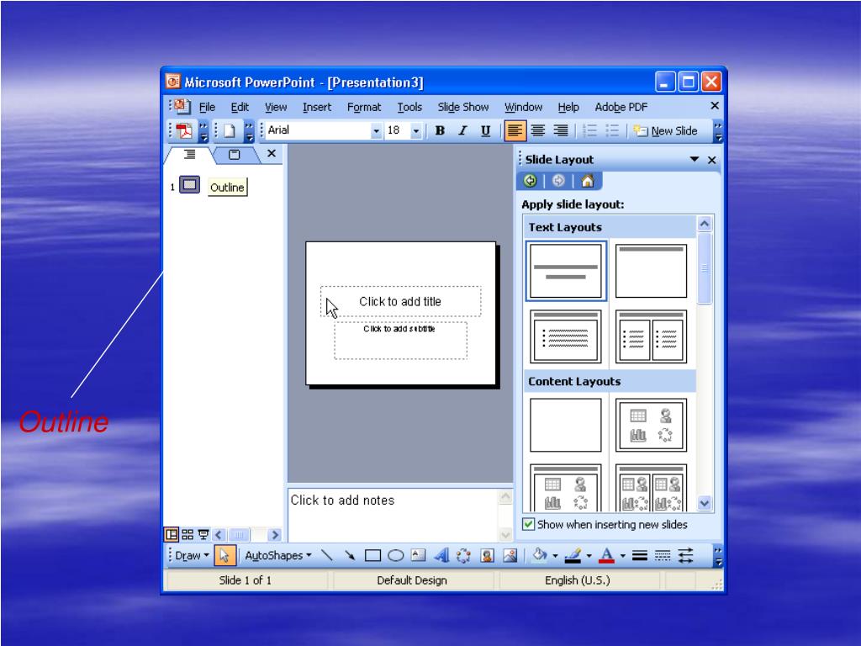Insert WordArt from the Drawing toolbar
The height and width of the screenshot is (646, 861).
click(x=441, y=555)
